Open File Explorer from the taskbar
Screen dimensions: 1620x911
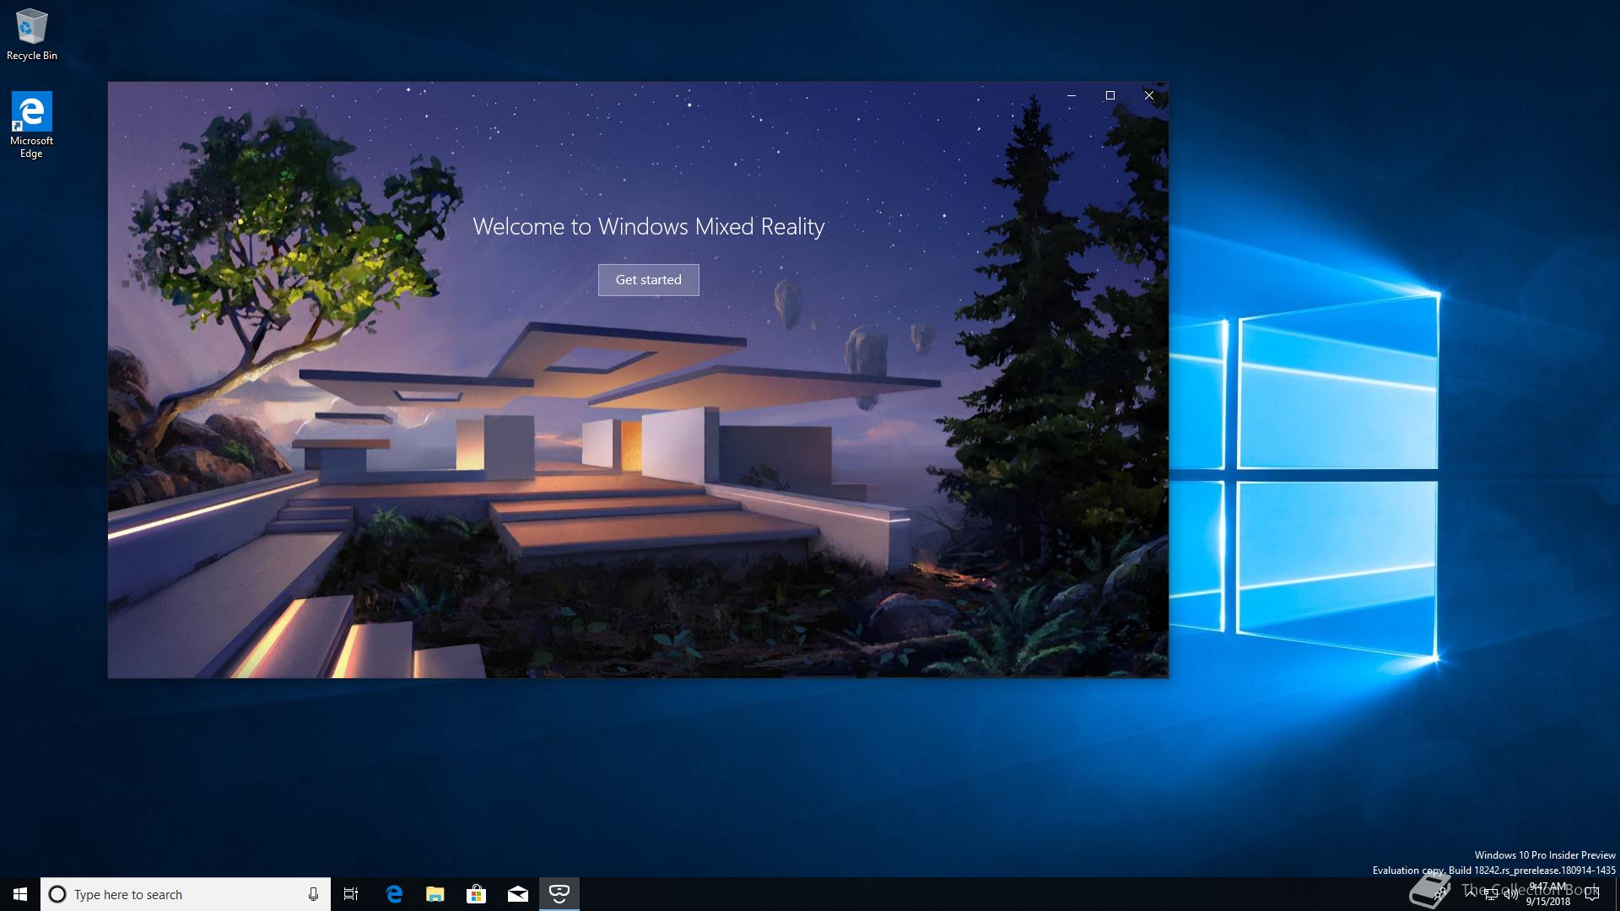tap(435, 894)
